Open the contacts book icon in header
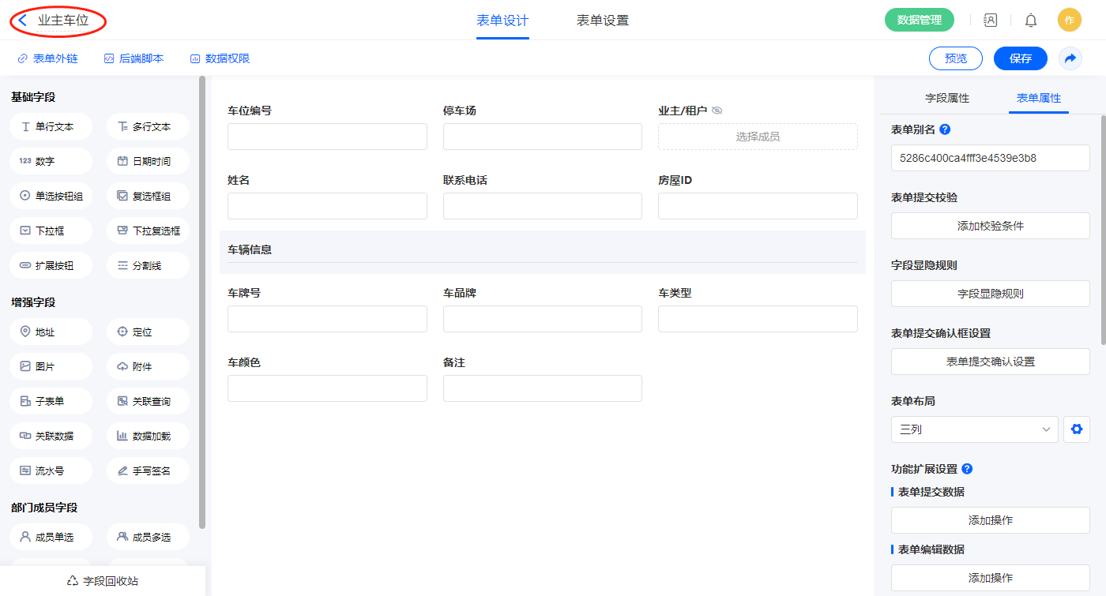The width and height of the screenshot is (1106, 596). click(990, 21)
